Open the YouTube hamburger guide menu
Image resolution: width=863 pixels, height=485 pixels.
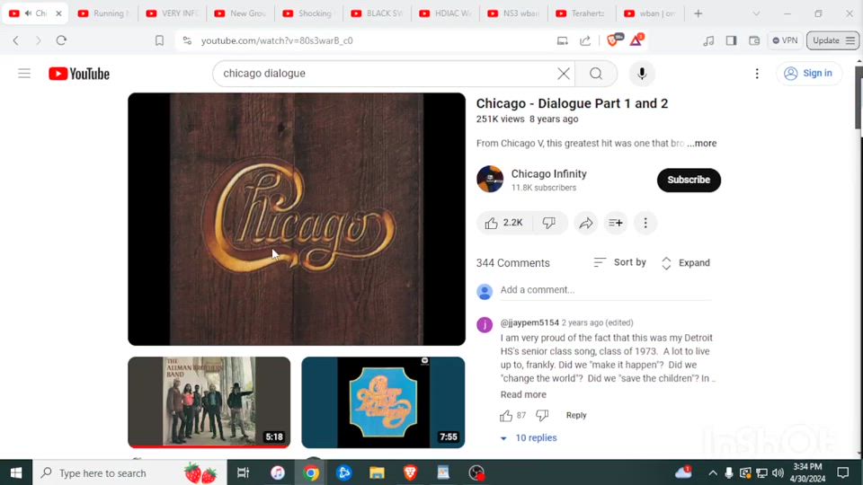click(x=24, y=74)
